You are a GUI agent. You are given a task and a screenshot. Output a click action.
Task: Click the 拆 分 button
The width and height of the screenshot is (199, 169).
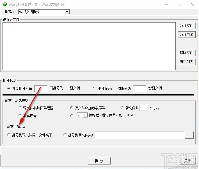pos(99,161)
